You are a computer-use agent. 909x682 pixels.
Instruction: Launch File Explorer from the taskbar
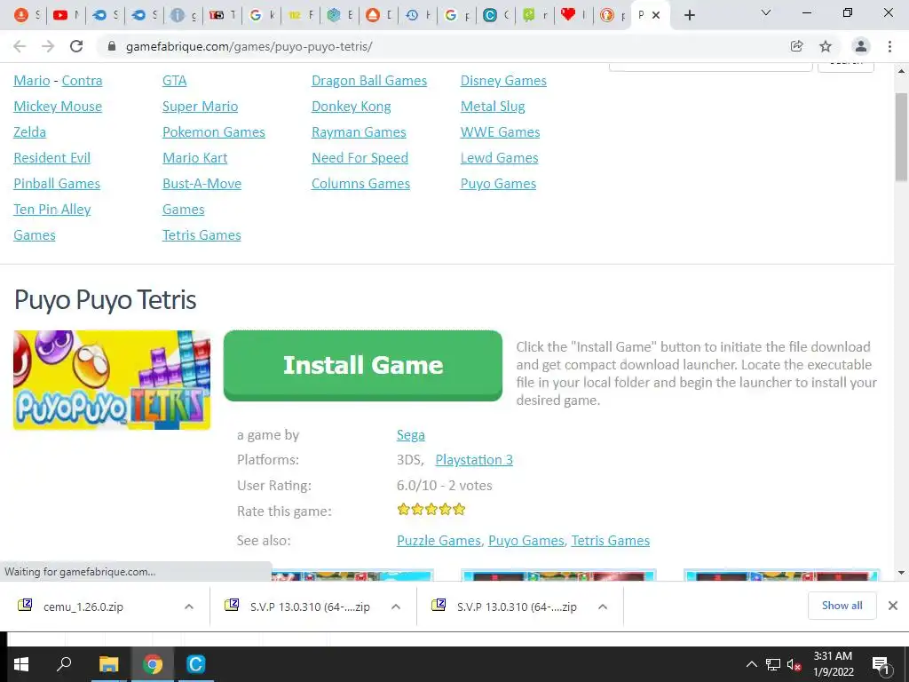(x=108, y=664)
